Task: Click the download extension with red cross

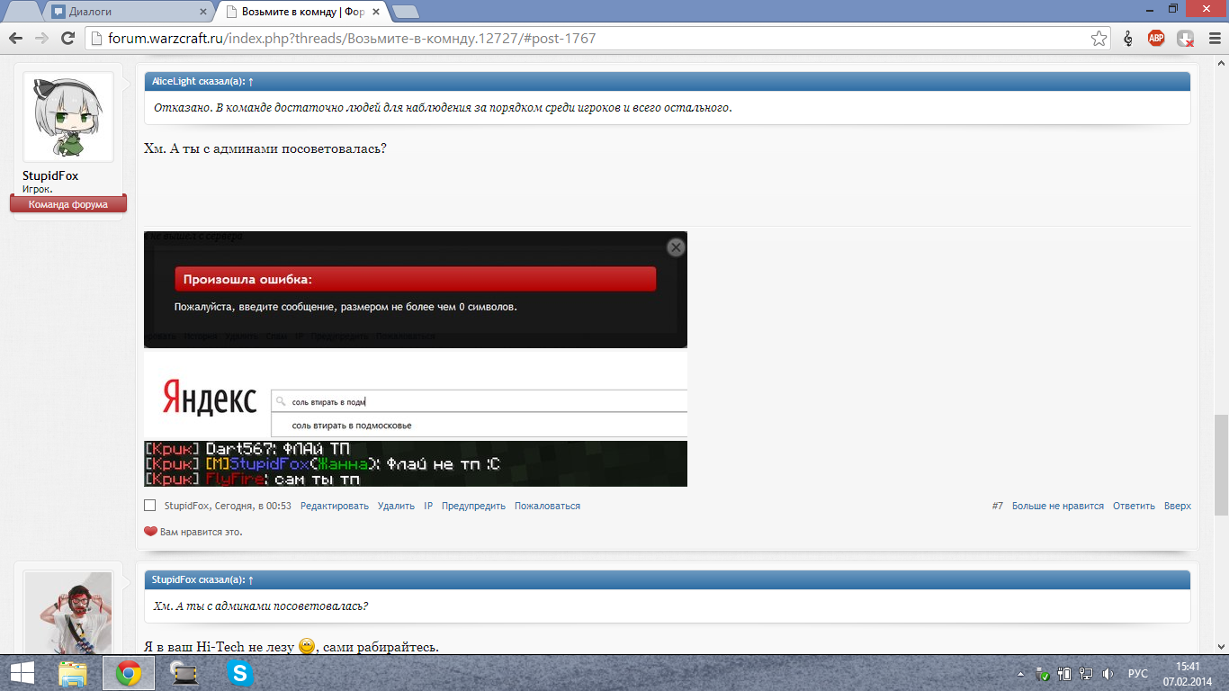Action: 1186,39
